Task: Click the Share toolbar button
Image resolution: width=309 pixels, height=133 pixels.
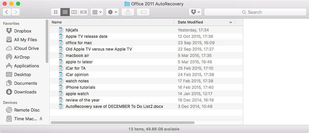Action: [128, 12]
